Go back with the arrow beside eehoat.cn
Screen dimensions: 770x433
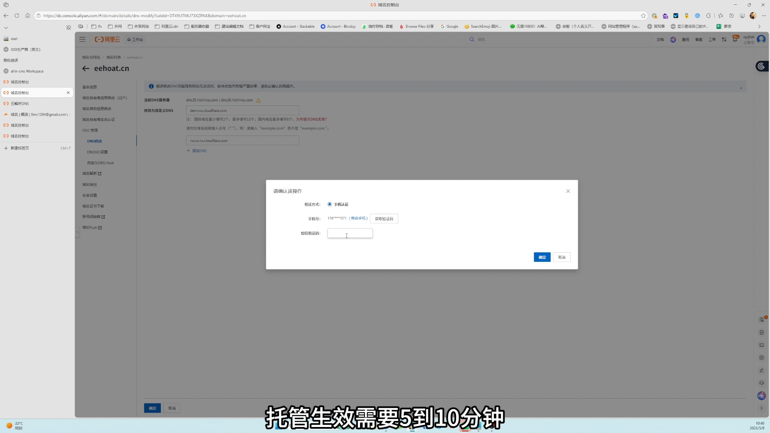85,69
